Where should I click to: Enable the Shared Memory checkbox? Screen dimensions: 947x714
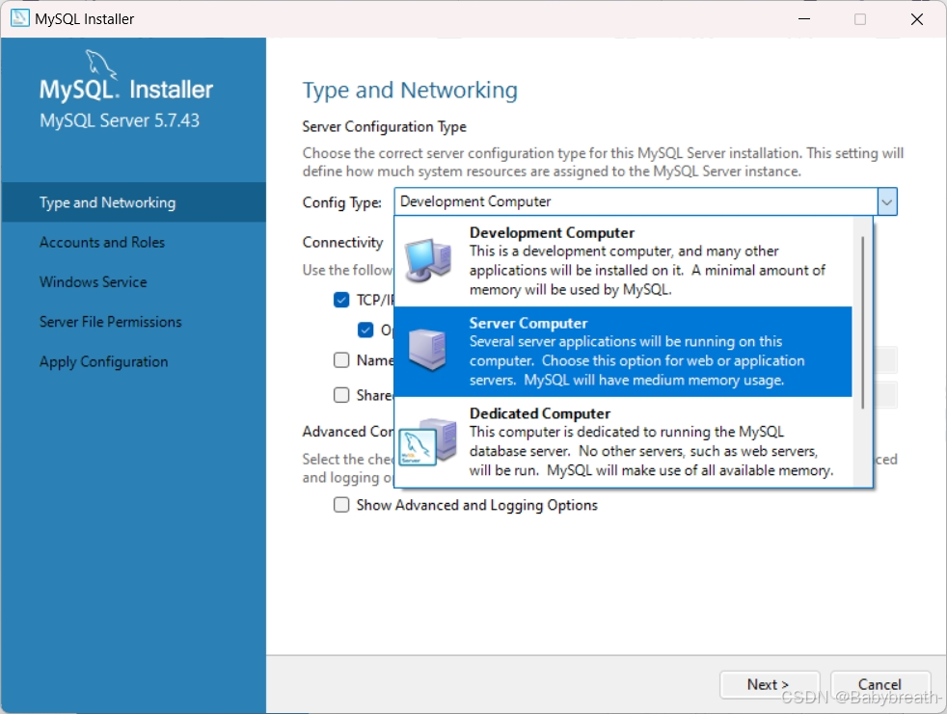(x=341, y=394)
